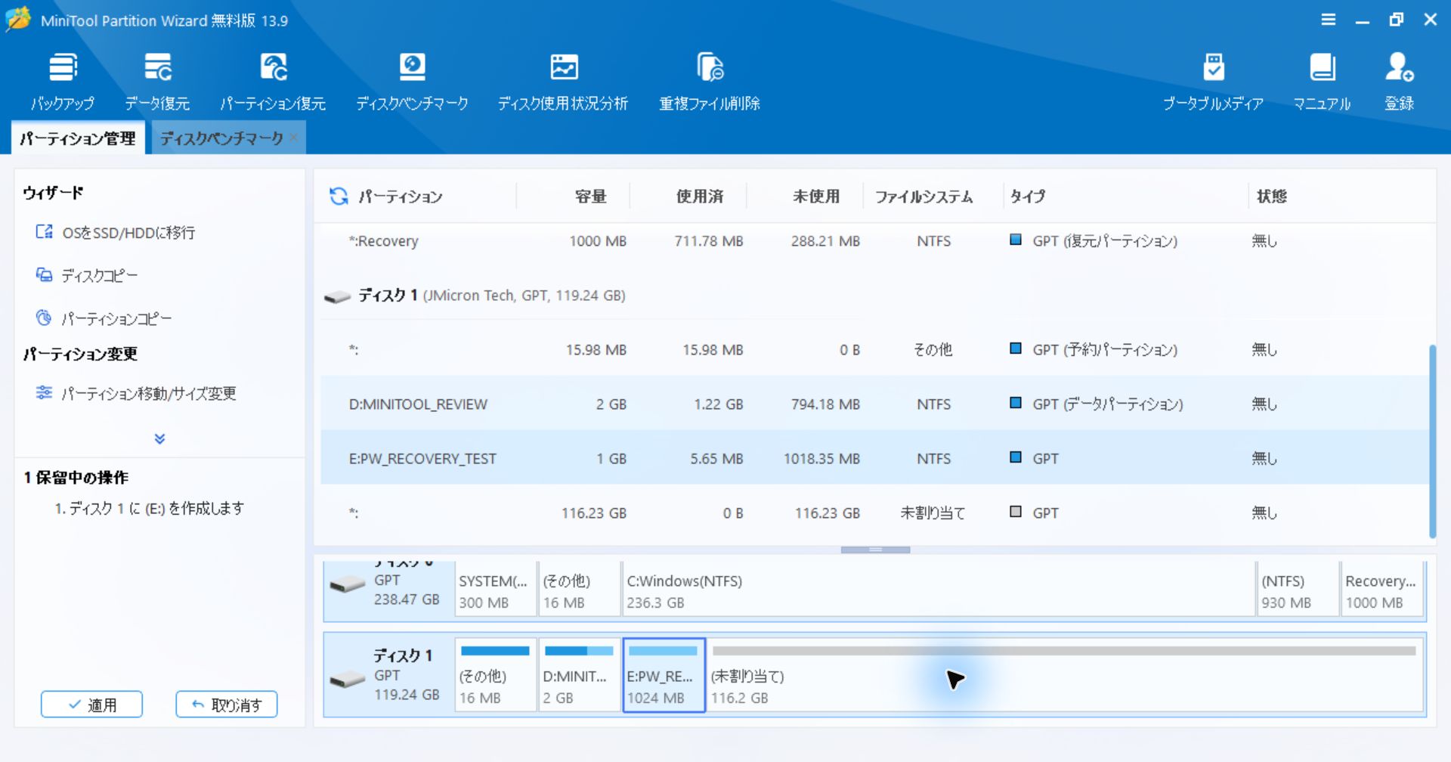Select C:Windows(NTFS) block in disk map
Screen dimensions: 1451x762
click(939, 589)
